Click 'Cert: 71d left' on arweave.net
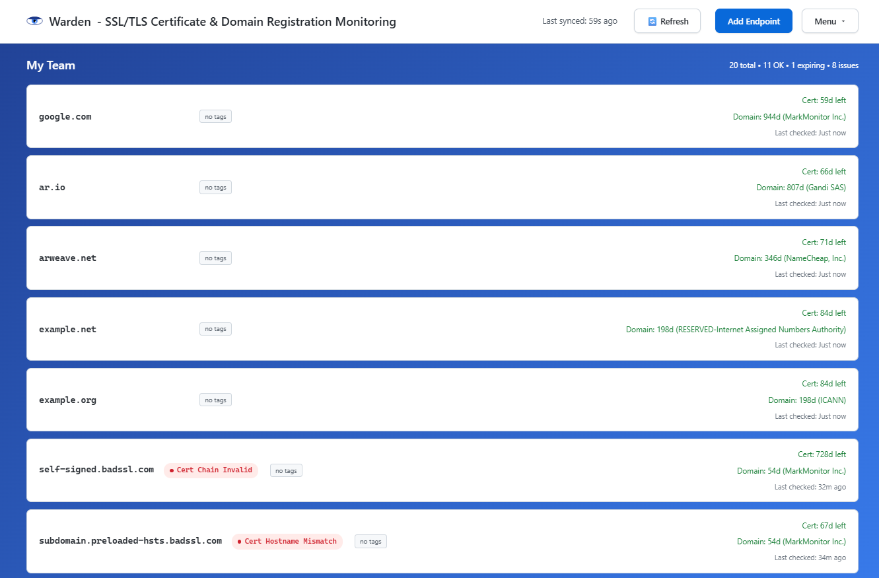 pyautogui.click(x=824, y=242)
